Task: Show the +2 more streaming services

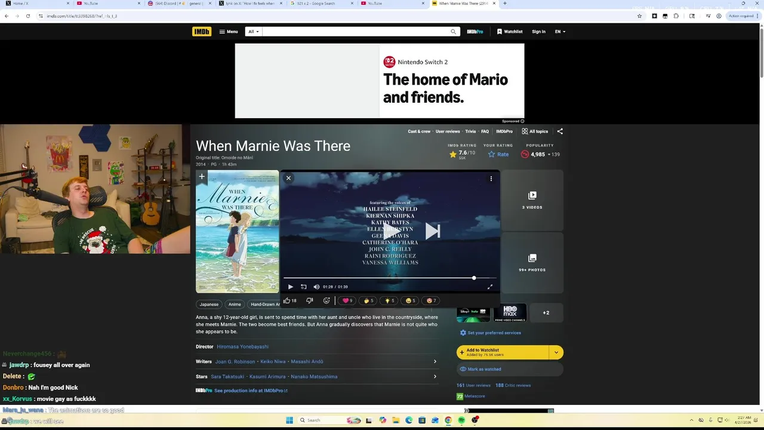Action: 546,312
